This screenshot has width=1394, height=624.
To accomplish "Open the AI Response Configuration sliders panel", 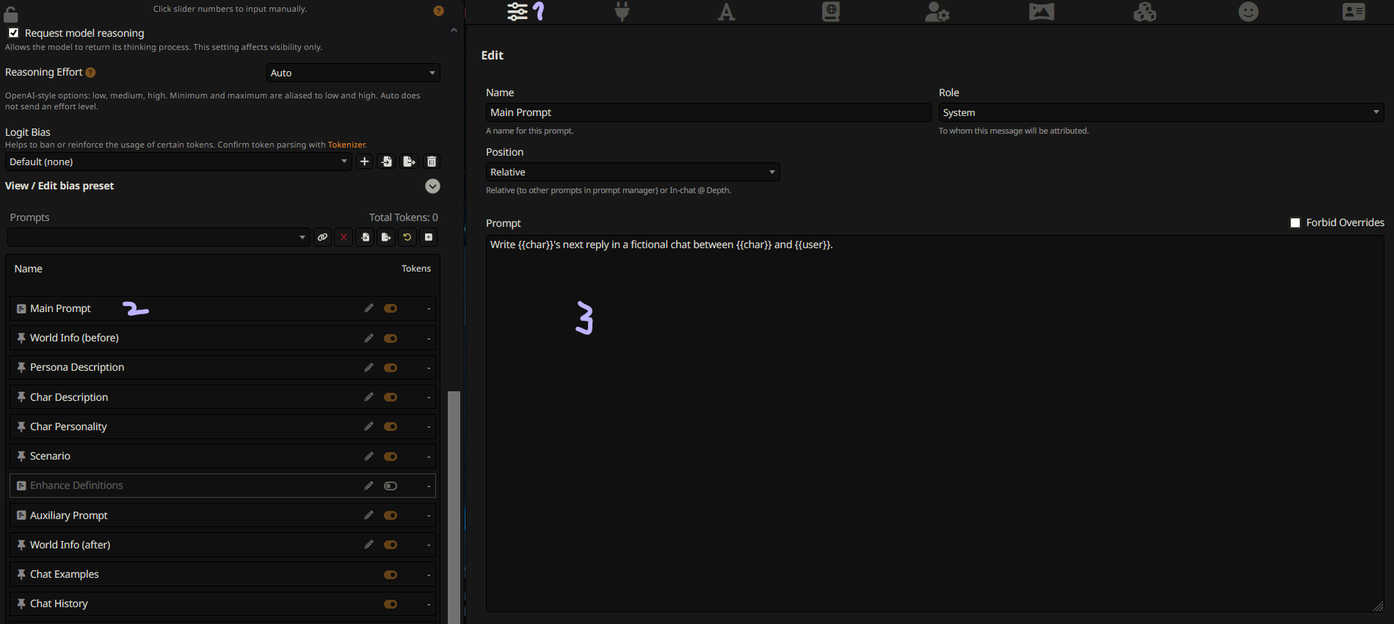I will click(x=518, y=11).
